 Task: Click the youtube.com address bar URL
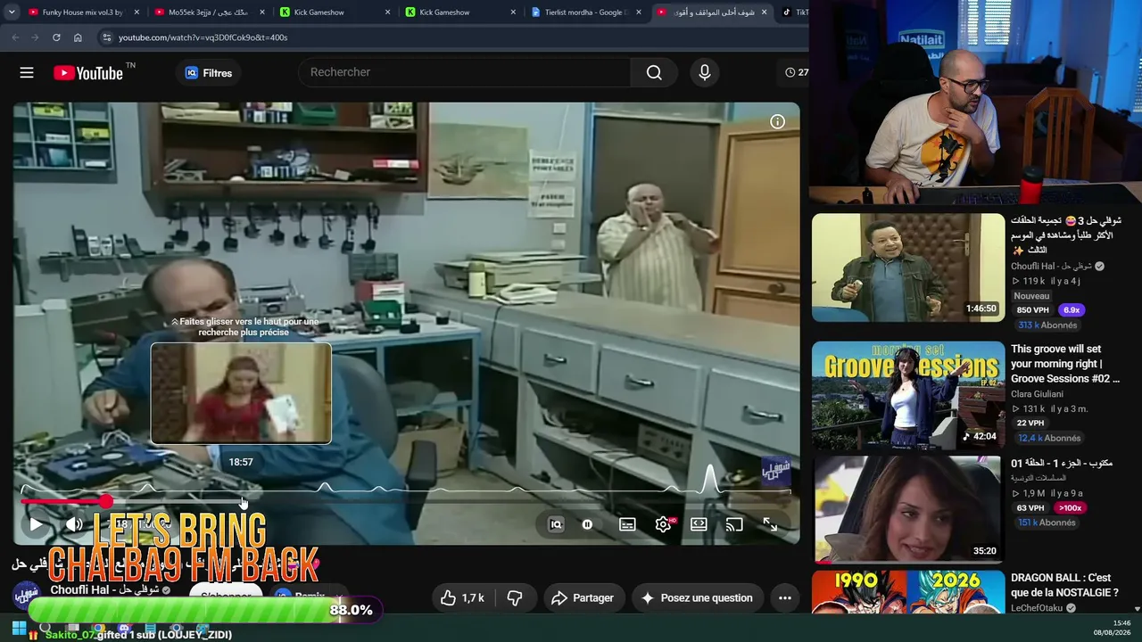pos(203,37)
